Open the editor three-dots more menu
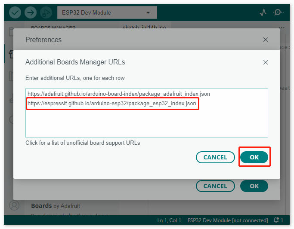 pos(282,27)
